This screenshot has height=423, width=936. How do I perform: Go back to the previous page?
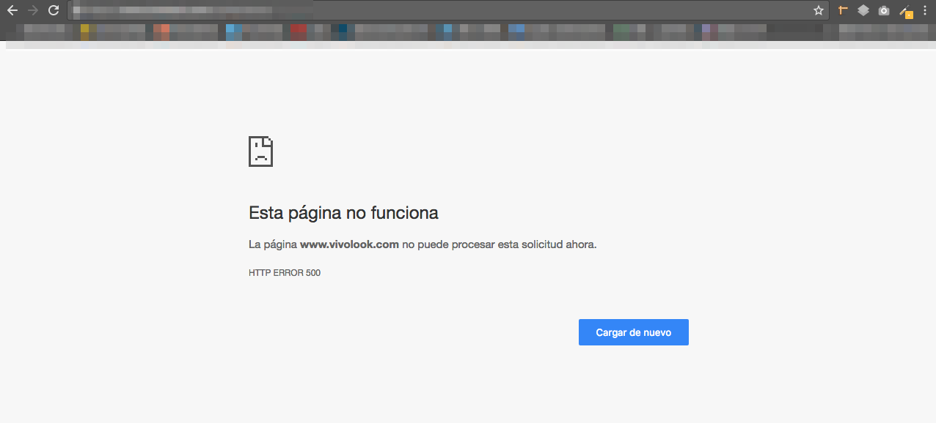point(12,10)
